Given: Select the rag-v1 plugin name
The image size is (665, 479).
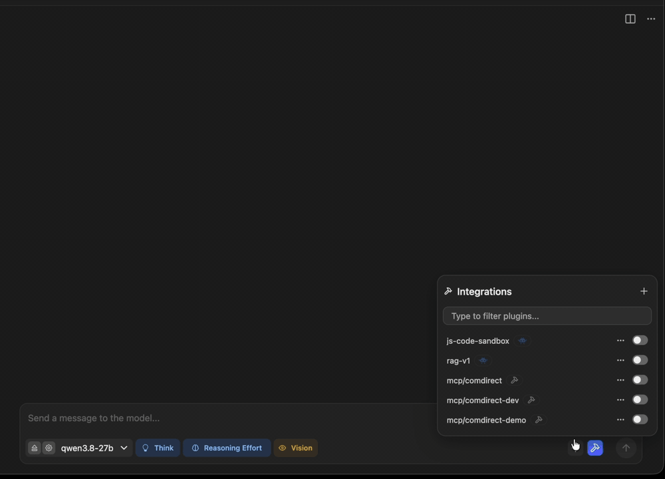Looking at the screenshot, I should (x=458, y=361).
